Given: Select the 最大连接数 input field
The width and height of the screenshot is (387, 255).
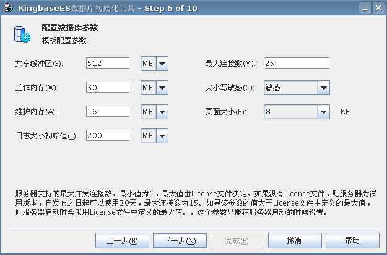Looking at the screenshot, I should coord(297,63).
